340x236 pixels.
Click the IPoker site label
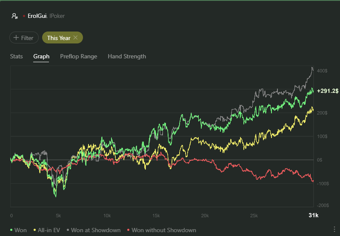[x=56, y=16]
